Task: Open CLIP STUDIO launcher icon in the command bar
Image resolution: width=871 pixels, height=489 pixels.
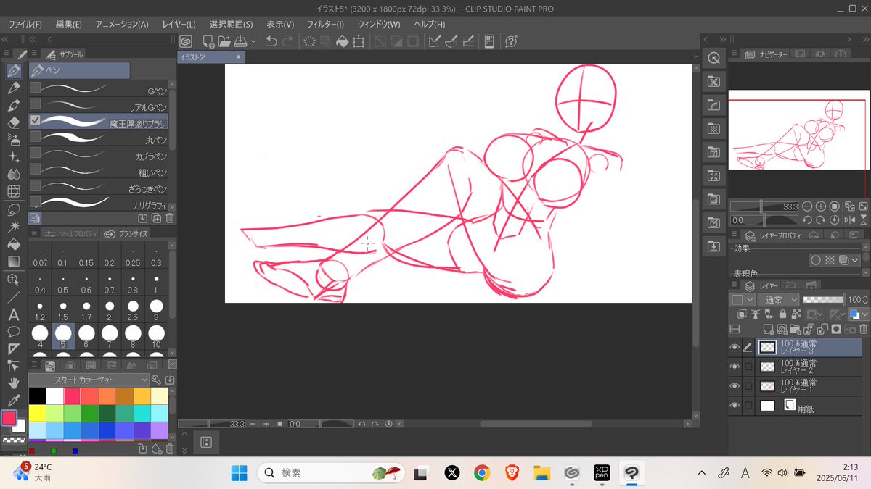Action: (x=186, y=42)
